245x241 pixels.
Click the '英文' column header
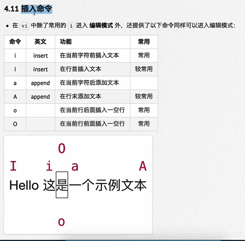coord(40,42)
